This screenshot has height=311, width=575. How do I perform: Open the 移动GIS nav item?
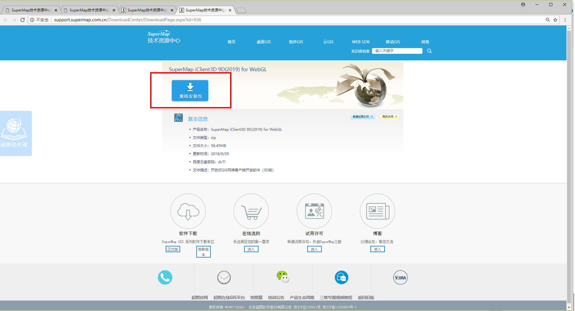393,42
